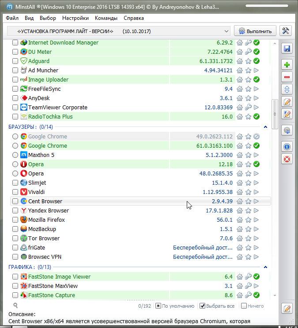This screenshot has width=298, height=328.
Task: Select Google Chrome 61.0.3163.100 radio button
Action: click(15, 146)
